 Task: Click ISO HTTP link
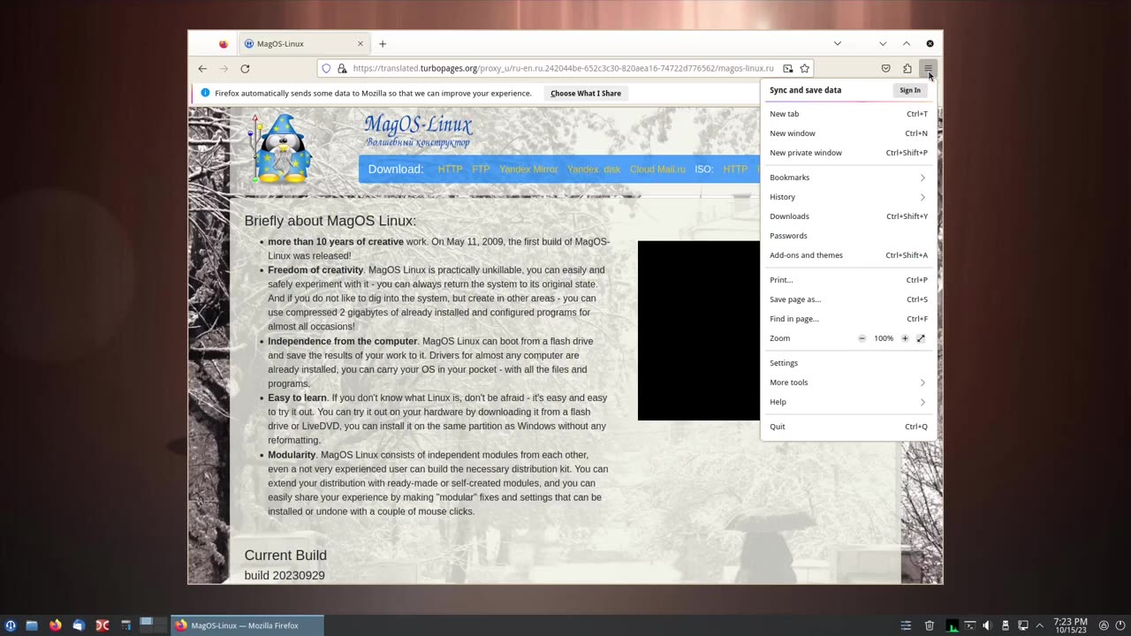(735, 170)
